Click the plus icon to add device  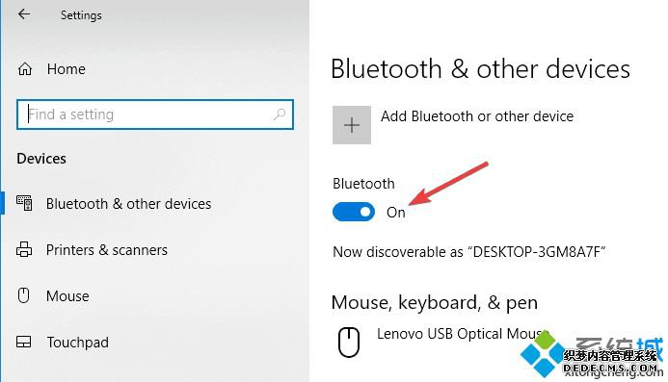pyautogui.click(x=352, y=125)
